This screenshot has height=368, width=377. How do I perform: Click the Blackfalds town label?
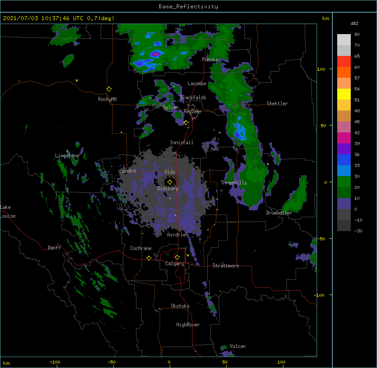click(193, 97)
